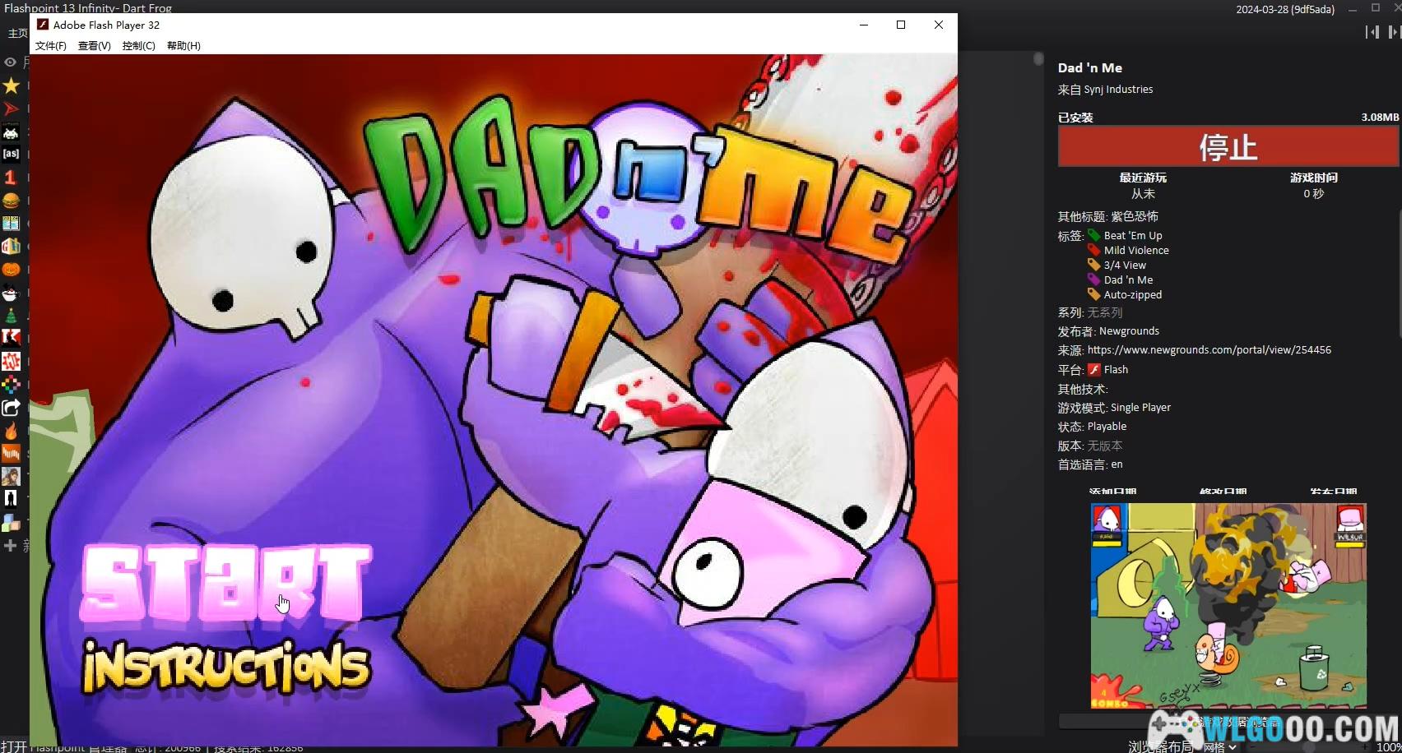
Task: Click the plus icon to add playlist
Action: click(x=11, y=545)
